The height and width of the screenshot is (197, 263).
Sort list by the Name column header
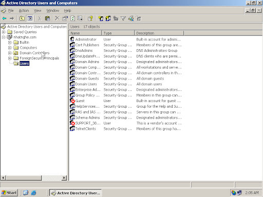[x=85, y=33]
